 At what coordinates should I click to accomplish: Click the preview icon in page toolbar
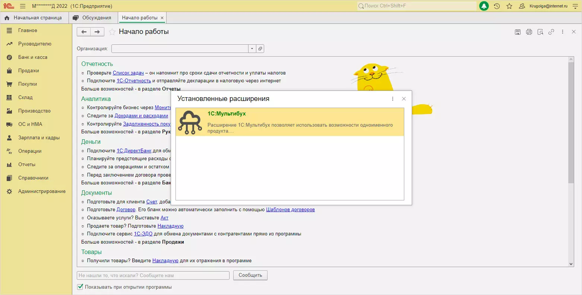click(540, 32)
